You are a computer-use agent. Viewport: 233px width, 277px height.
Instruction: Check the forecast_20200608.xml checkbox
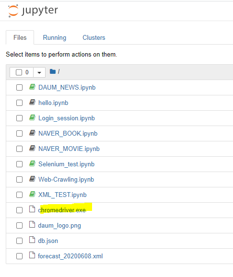[20, 256]
